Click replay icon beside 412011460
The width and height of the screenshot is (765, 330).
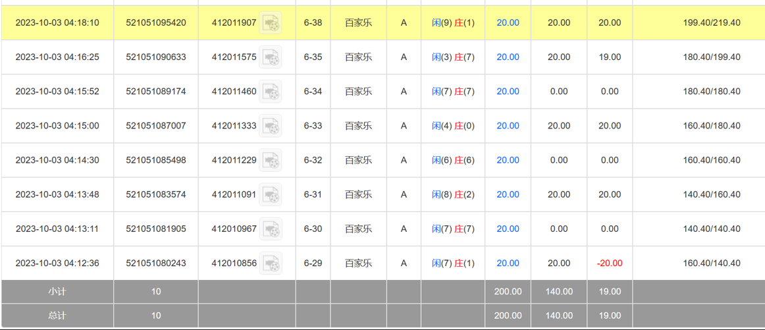pos(271,92)
